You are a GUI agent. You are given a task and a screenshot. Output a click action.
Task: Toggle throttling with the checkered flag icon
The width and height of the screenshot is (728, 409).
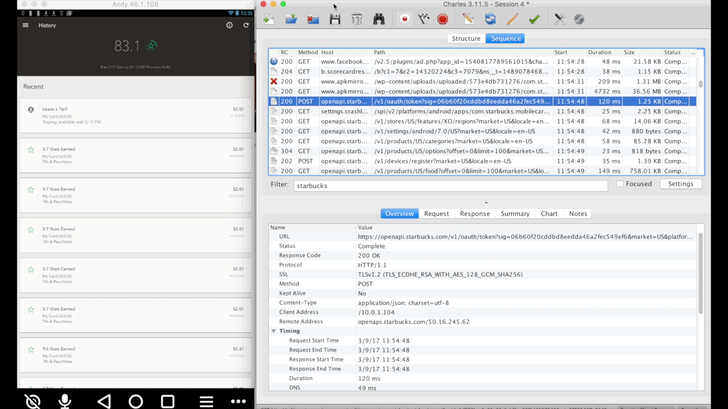pos(424,19)
